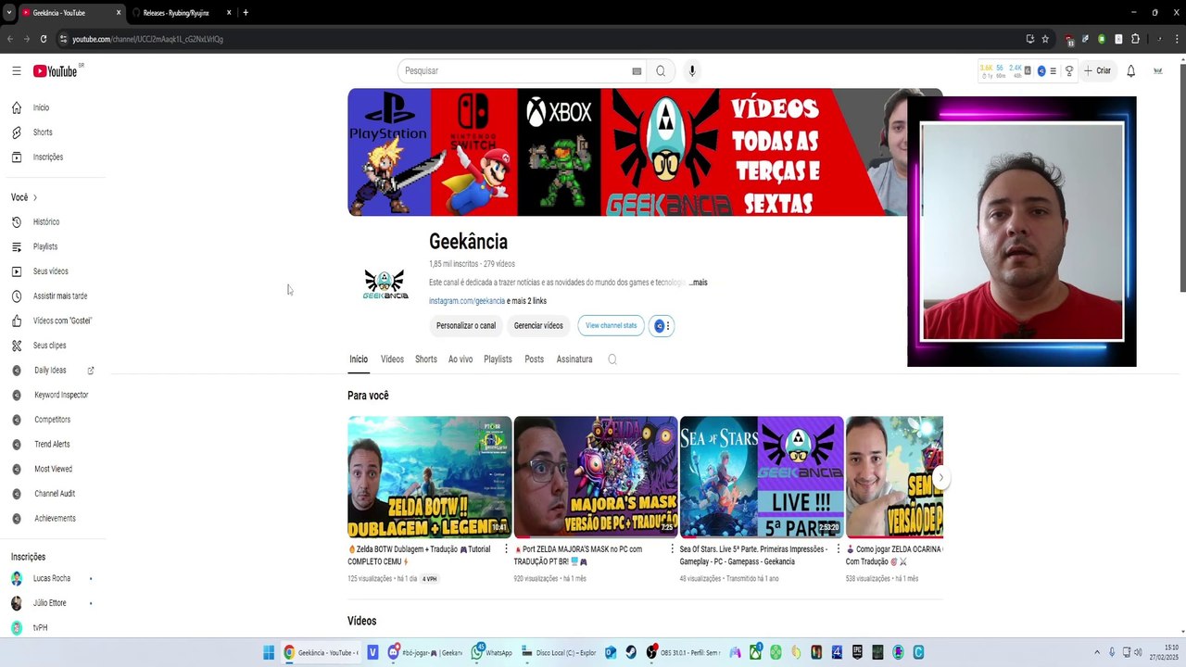Open the on-screen keyboard icon in search box
1186x667 pixels.
[637, 71]
